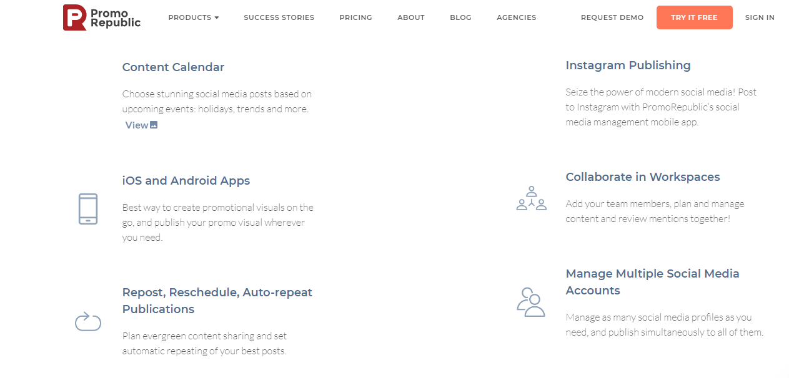Visit the BLOG from the navigation
The height and width of the screenshot is (378, 789).
click(460, 17)
